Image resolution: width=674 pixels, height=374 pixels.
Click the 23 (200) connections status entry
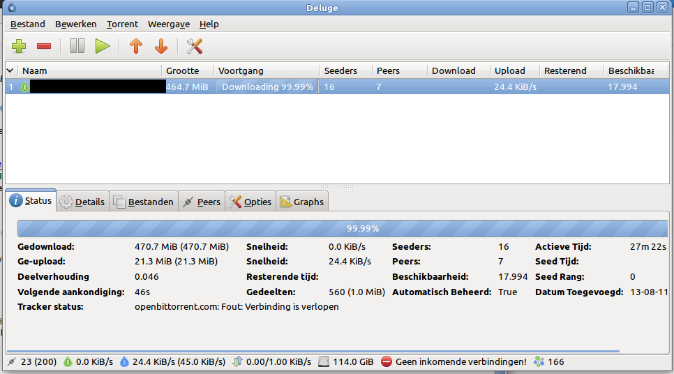[x=38, y=362]
